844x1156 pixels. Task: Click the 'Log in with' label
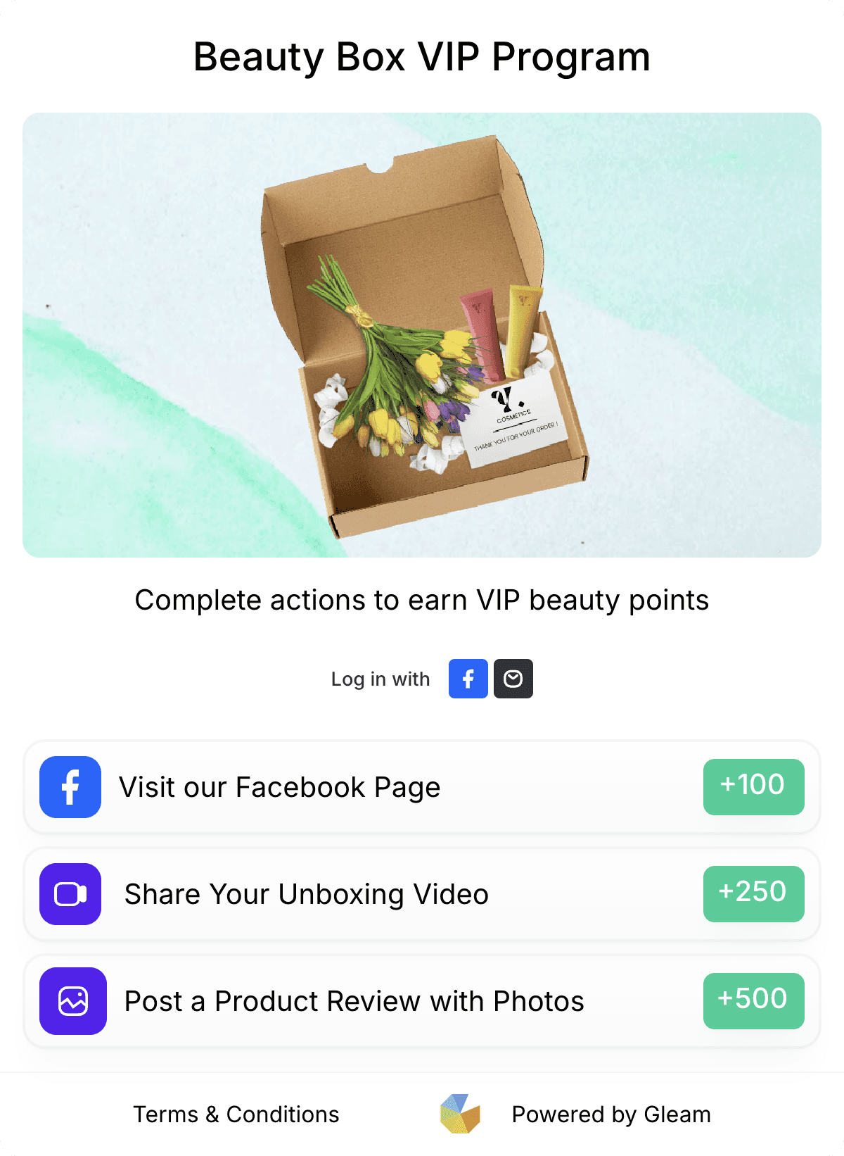[381, 679]
